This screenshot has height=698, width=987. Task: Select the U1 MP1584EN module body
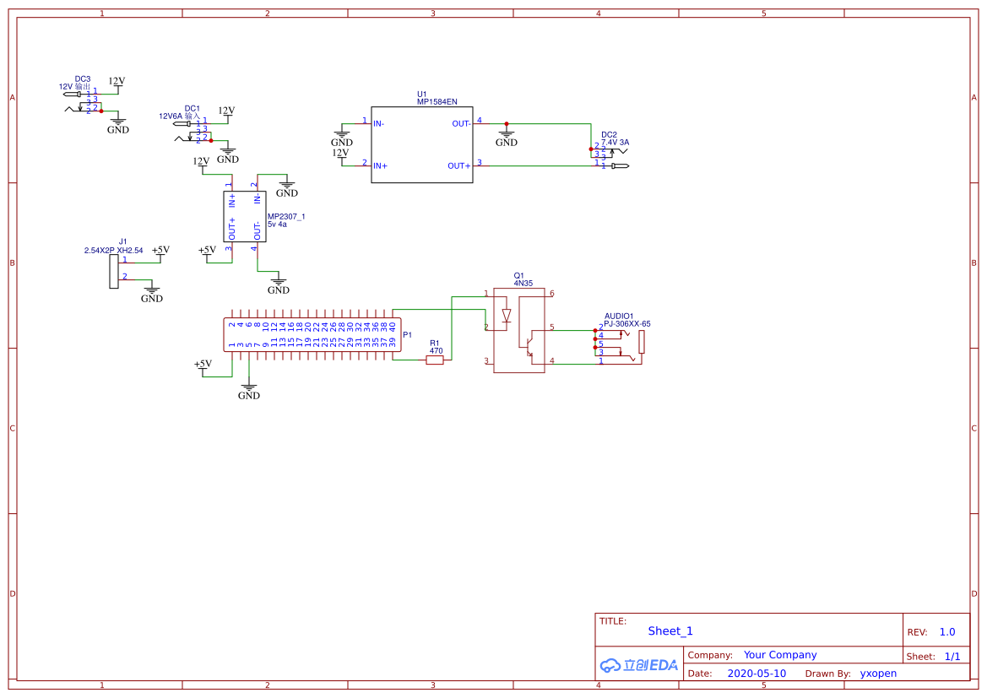422,145
